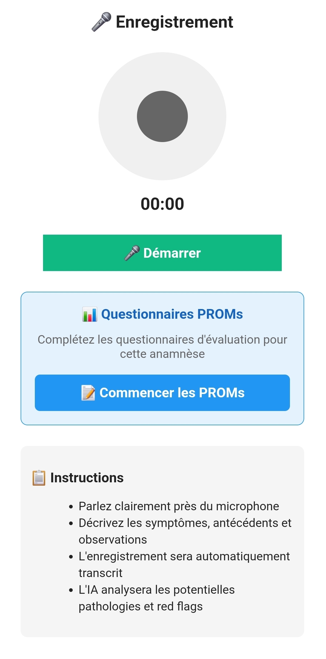Click the microphone icon in the Enregistrement title
The height and width of the screenshot is (659, 326).
click(x=101, y=22)
